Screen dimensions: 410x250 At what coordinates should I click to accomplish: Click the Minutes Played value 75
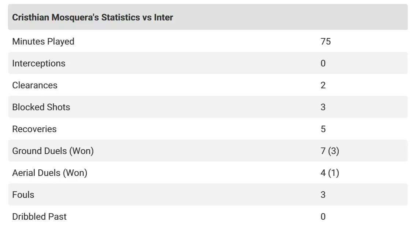pos(326,41)
